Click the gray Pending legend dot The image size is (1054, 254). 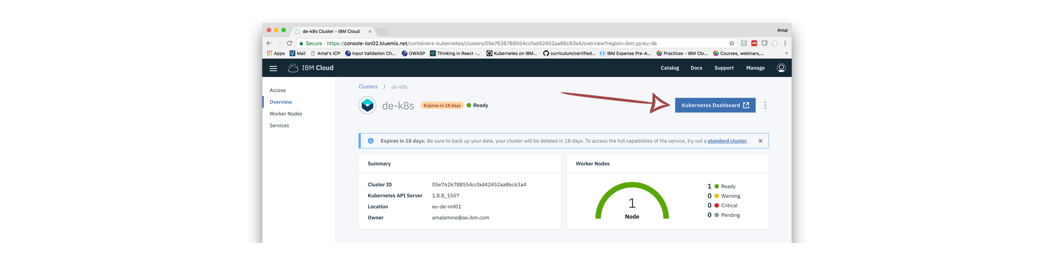click(716, 215)
